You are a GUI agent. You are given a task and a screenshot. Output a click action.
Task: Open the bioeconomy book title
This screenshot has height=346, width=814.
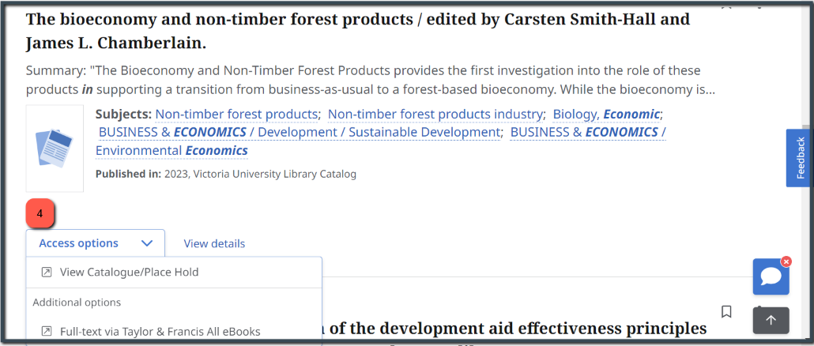point(358,31)
